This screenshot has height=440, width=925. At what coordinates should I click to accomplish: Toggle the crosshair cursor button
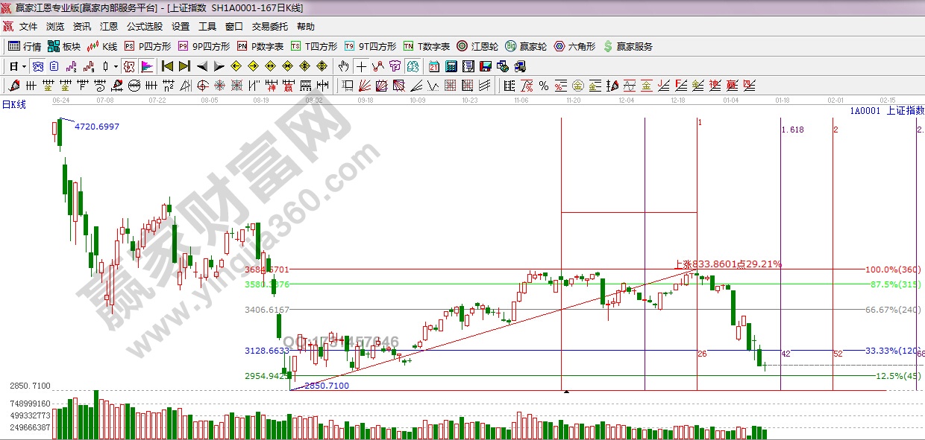361,66
